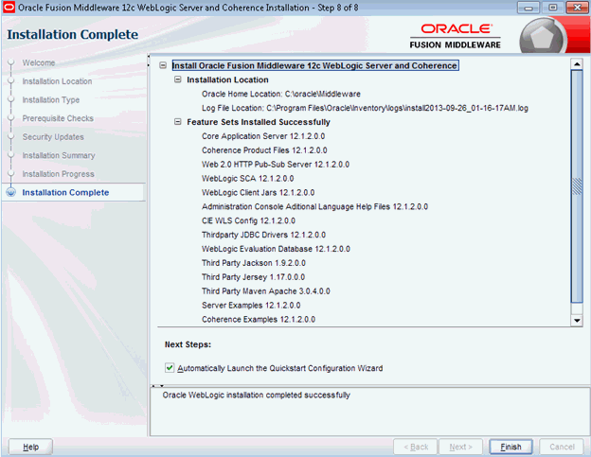Select Third Party Maven Apache 3.0.4.0.0 row
Image resolution: width=591 pixels, height=457 pixels.
point(266,291)
